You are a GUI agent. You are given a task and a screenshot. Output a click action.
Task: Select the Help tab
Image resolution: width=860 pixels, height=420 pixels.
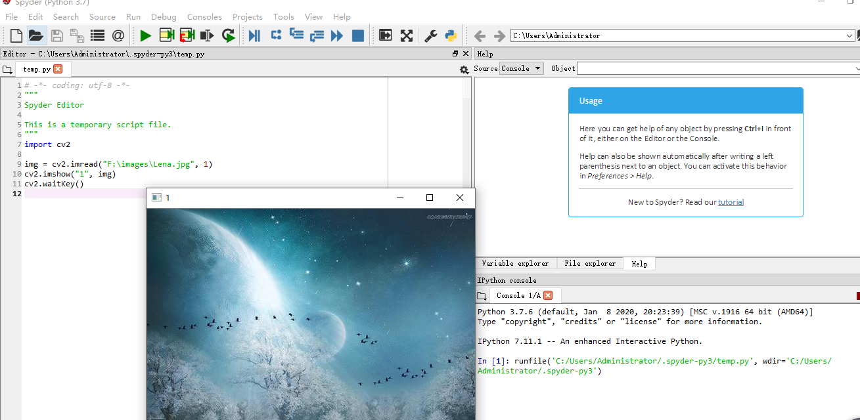coord(639,264)
